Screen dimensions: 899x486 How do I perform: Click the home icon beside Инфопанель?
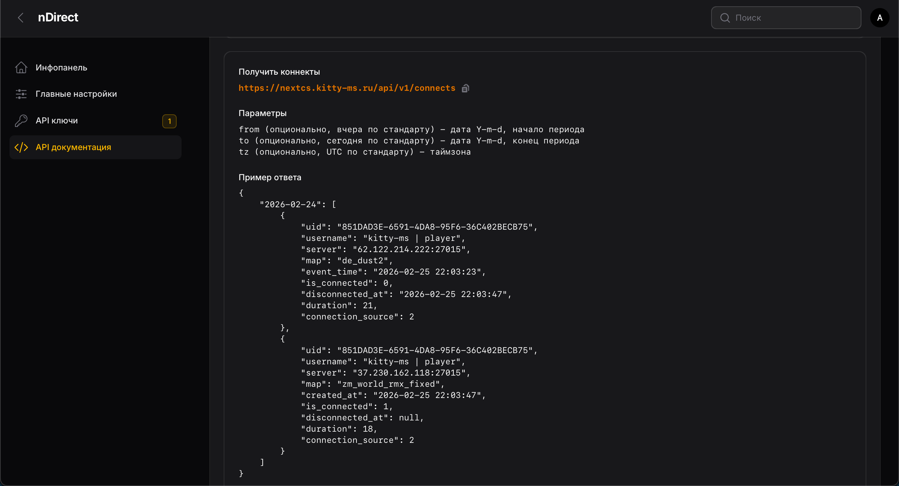[21, 67]
